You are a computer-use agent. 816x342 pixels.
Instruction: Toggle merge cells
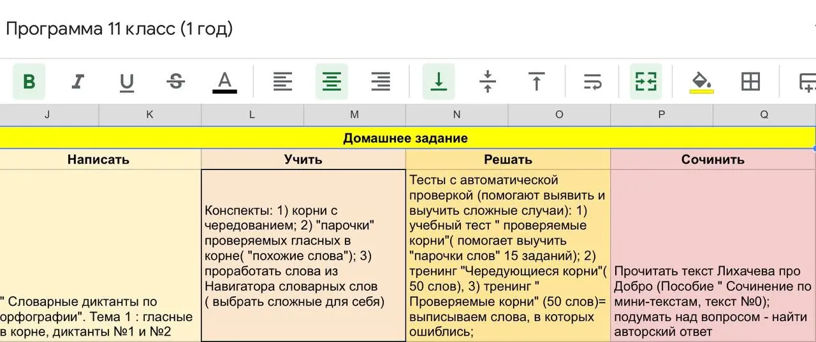click(x=646, y=82)
